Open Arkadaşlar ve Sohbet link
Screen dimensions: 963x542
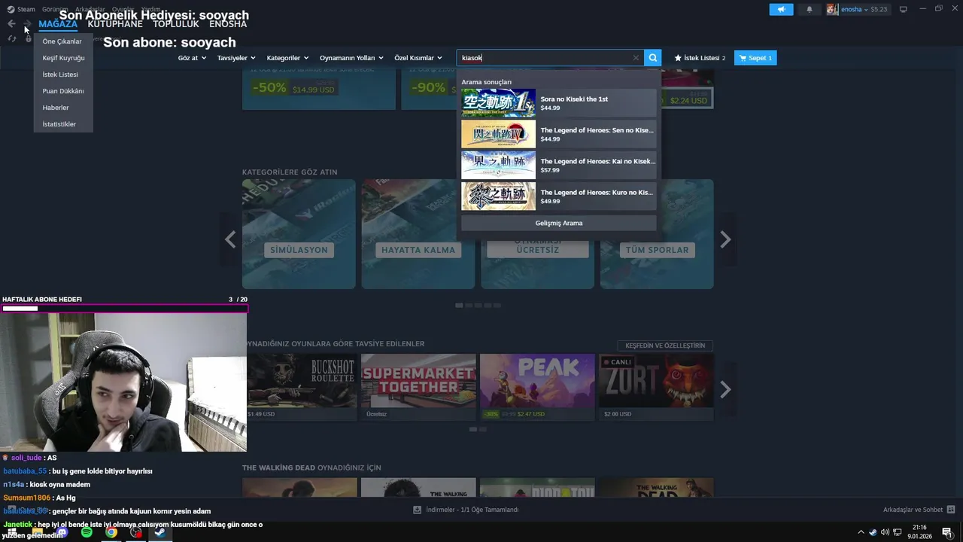tap(913, 510)
